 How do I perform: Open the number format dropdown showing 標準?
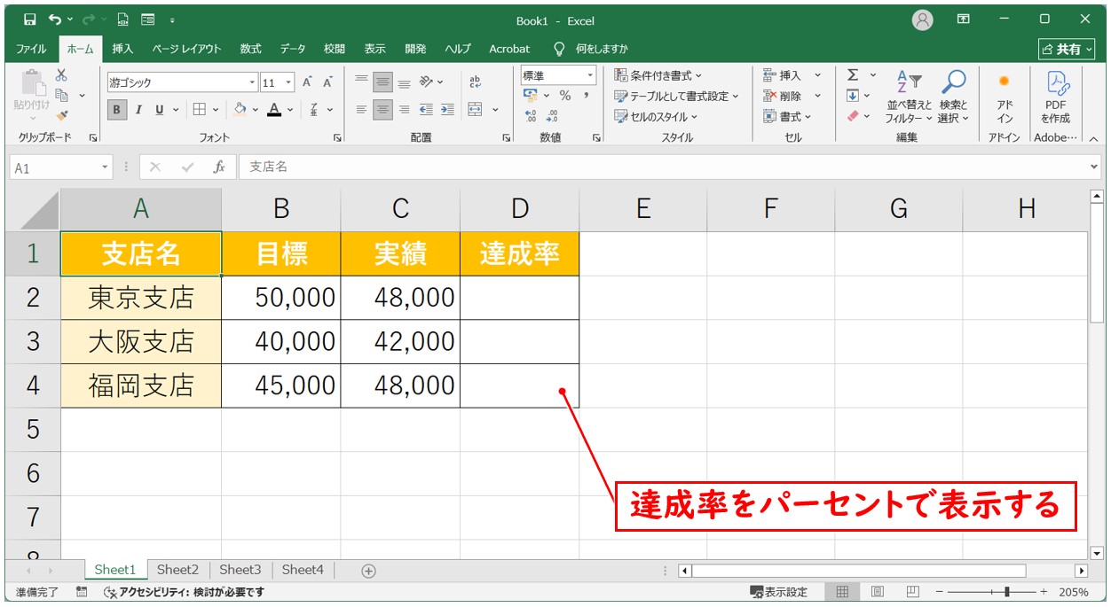(x=589, y=76)
